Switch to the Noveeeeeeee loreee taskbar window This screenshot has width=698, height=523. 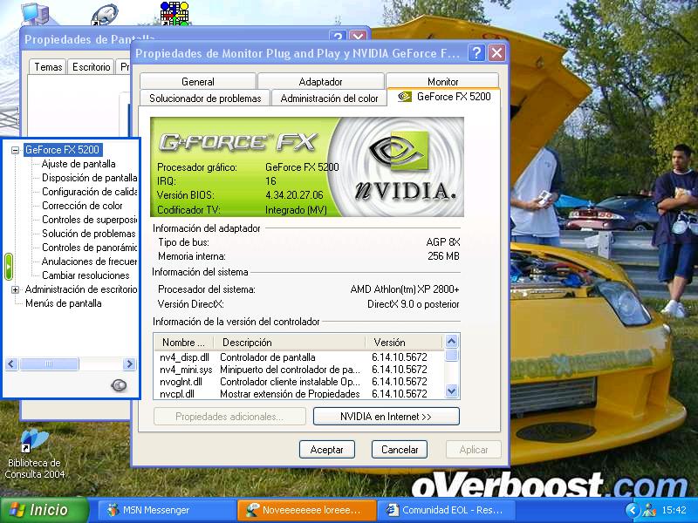[x=307, y=510]
